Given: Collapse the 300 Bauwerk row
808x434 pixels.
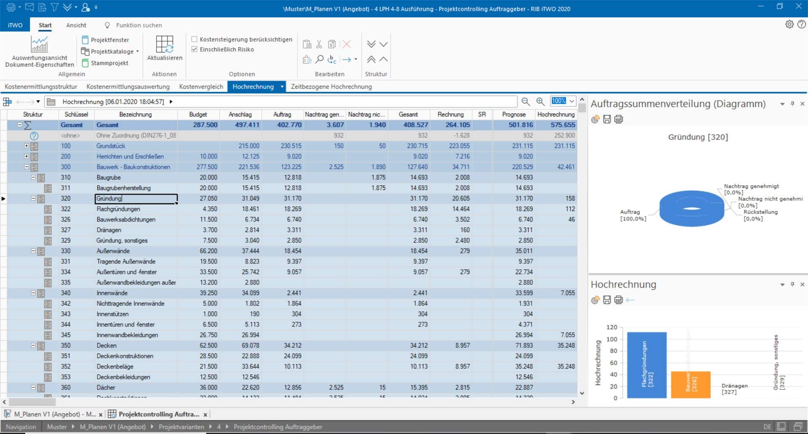Looking at the screenshot, I should (26, 167).
